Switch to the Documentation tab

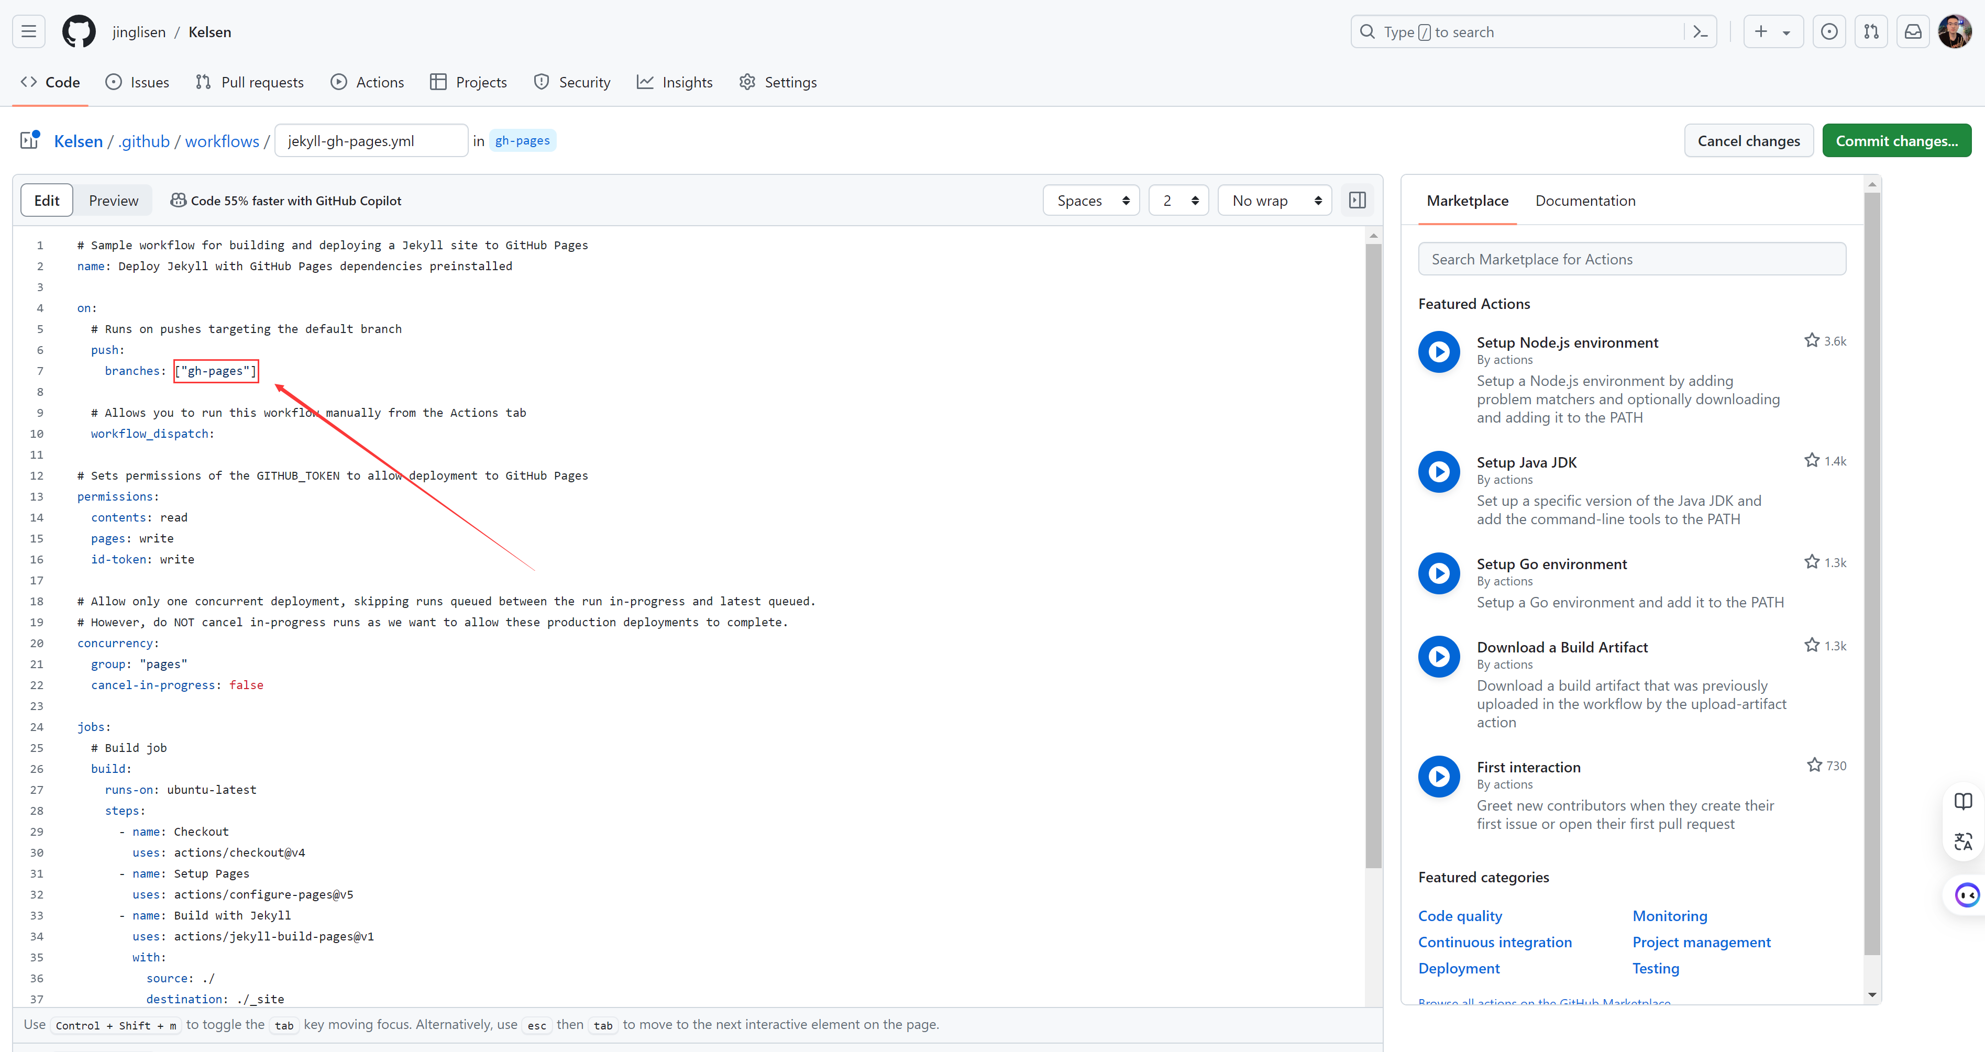pos(1585,201)
